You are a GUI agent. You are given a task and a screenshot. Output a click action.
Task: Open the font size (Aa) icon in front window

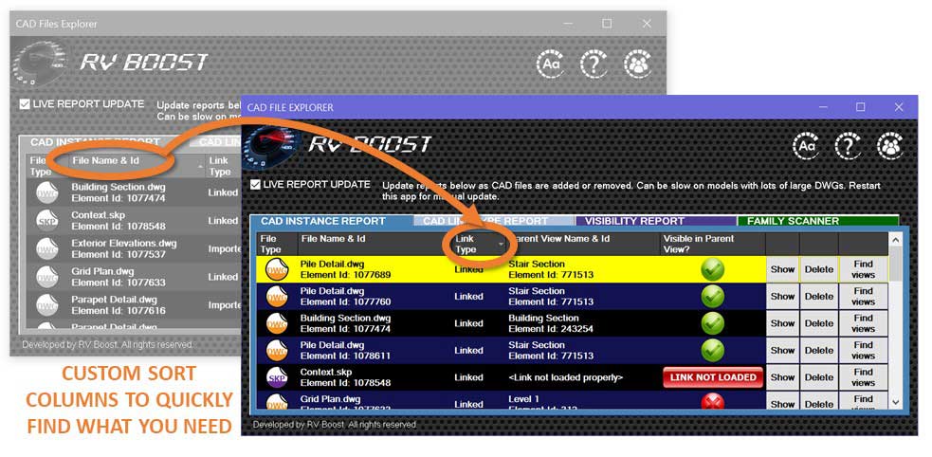pyautogui.click(x=806, y=146)
